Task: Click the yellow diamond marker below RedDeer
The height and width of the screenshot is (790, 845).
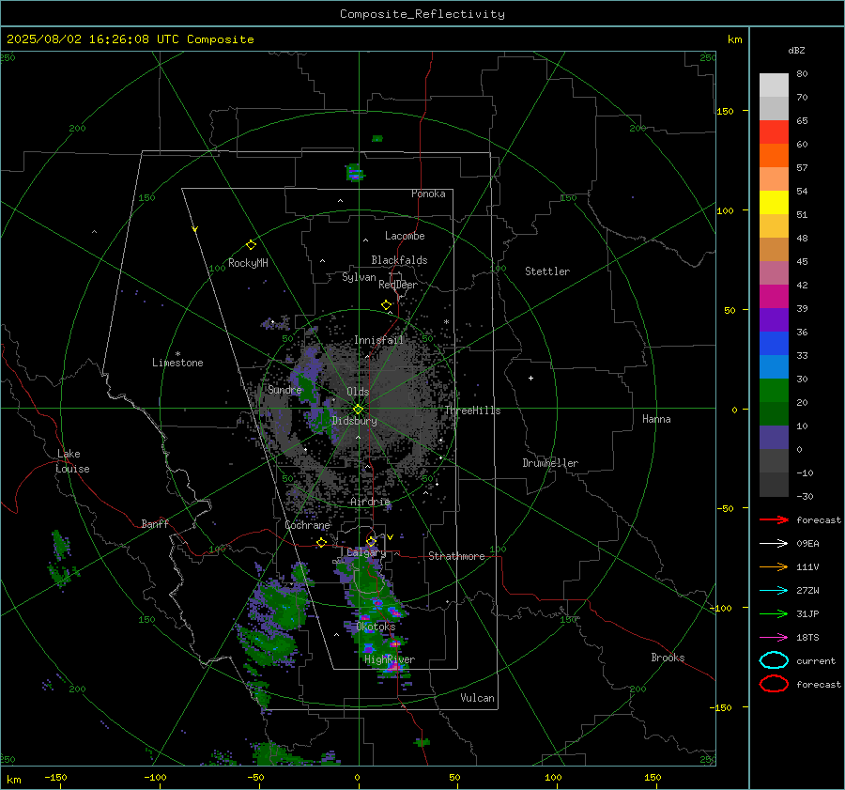Action: click(x=386, y=305)
